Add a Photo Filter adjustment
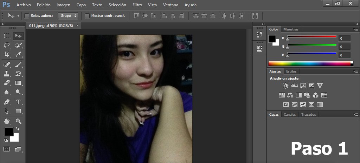Viewport: 360px width, 163px height. click(x=307, y=95)
